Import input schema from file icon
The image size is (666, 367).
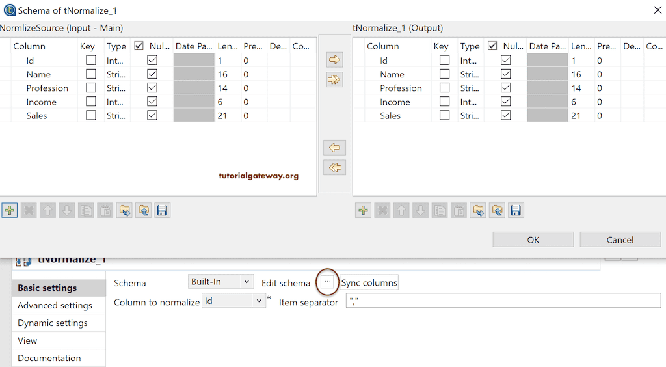point(124,210)
